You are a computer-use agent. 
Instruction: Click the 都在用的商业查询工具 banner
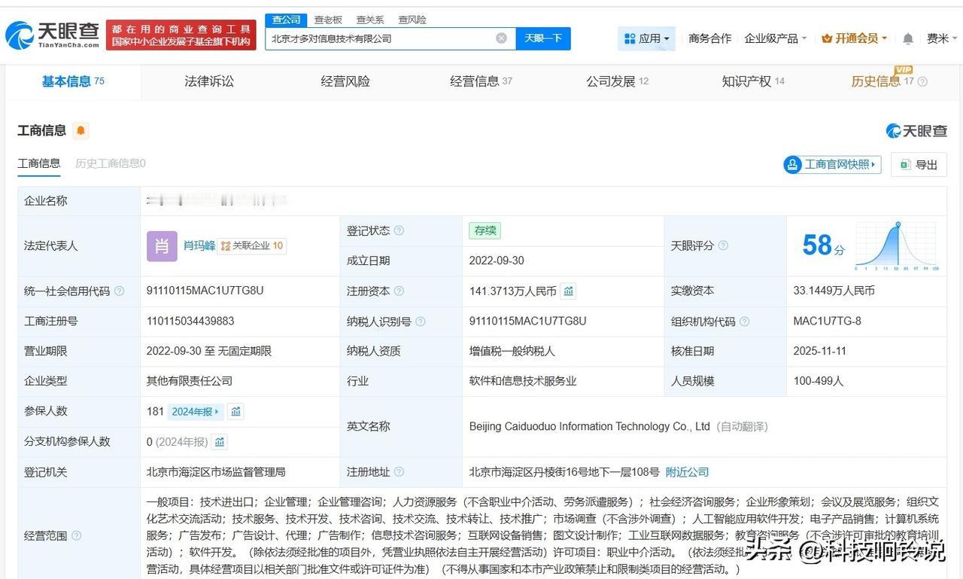click(181, 35)
